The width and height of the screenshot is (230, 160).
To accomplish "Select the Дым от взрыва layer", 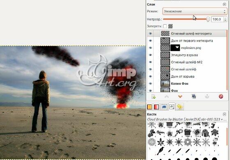I will click(x=183, y=77).
